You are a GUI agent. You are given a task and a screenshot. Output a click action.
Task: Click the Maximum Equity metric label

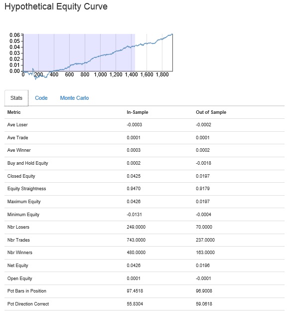pos(23,202)
